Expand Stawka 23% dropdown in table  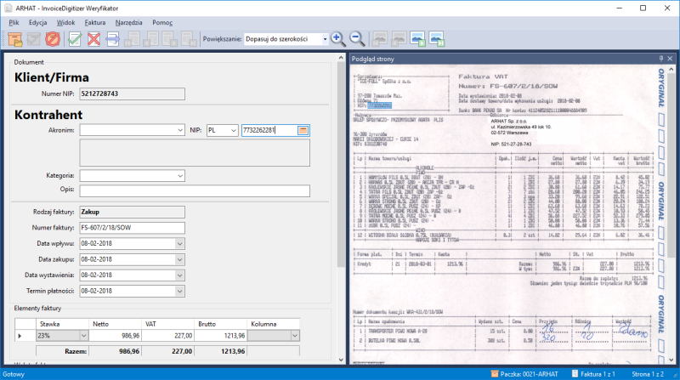83,336
